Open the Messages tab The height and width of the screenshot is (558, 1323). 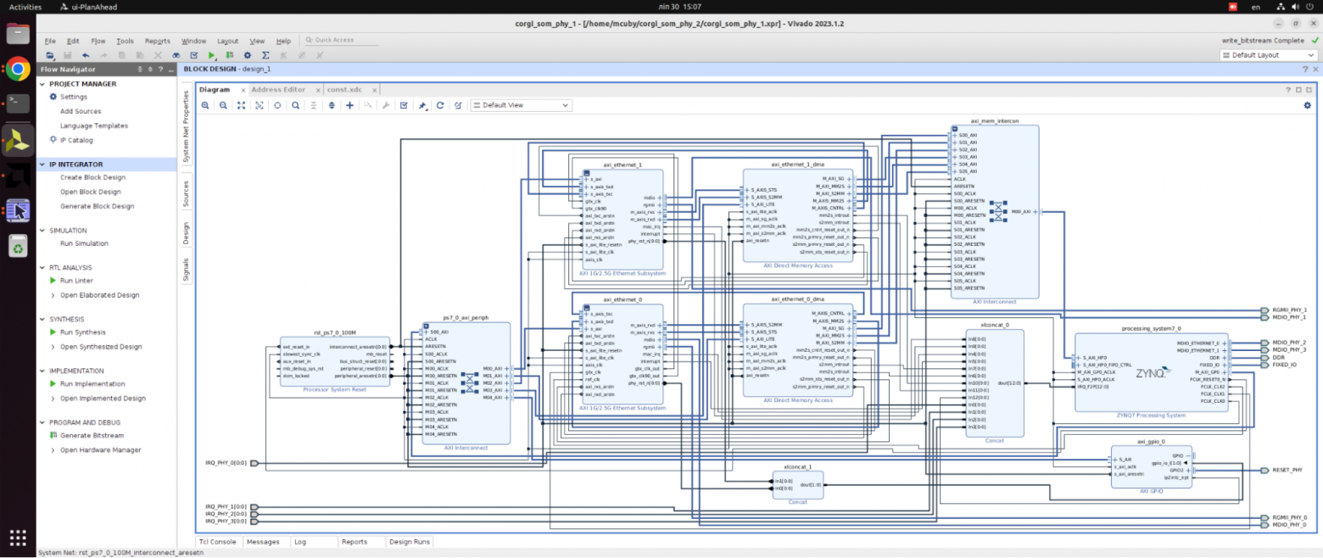(x=261, y=541)
